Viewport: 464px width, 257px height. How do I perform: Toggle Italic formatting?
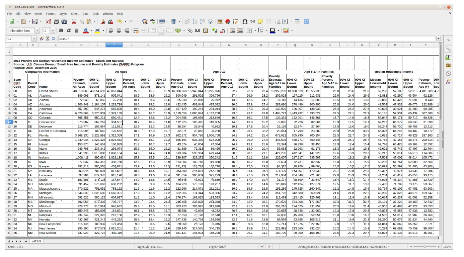[69, 31]
